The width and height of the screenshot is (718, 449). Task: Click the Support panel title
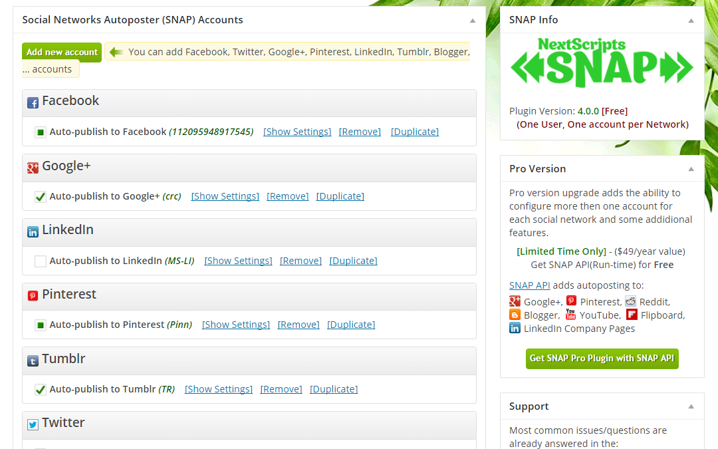pyautogui.click(x=529, y=407)
